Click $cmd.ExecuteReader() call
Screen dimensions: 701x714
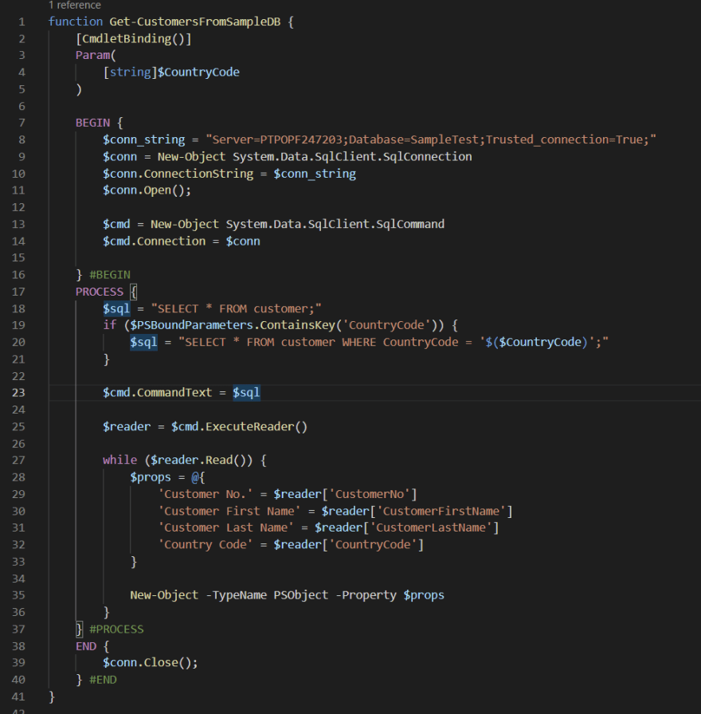[x=240, y=426]
